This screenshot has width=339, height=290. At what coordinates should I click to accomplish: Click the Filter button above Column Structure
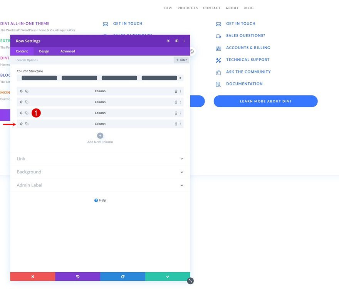pos(181,60)
